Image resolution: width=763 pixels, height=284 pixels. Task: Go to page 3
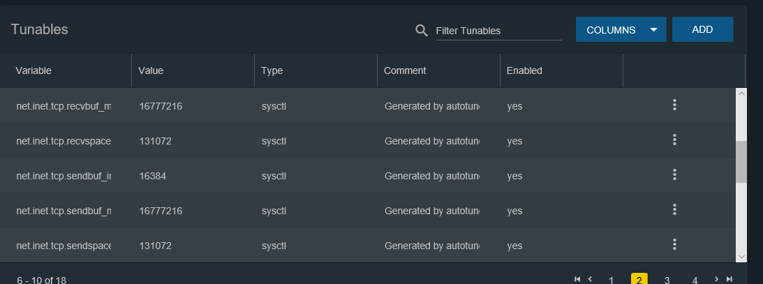click(667, 280)
